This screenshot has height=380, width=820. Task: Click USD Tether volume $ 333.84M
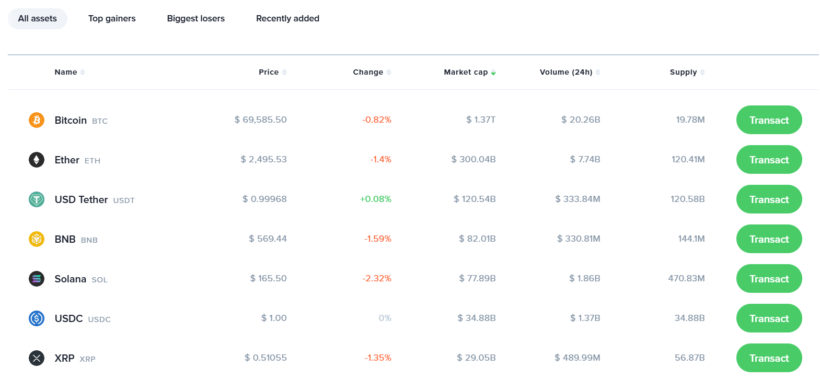click(x=578, y=199)
